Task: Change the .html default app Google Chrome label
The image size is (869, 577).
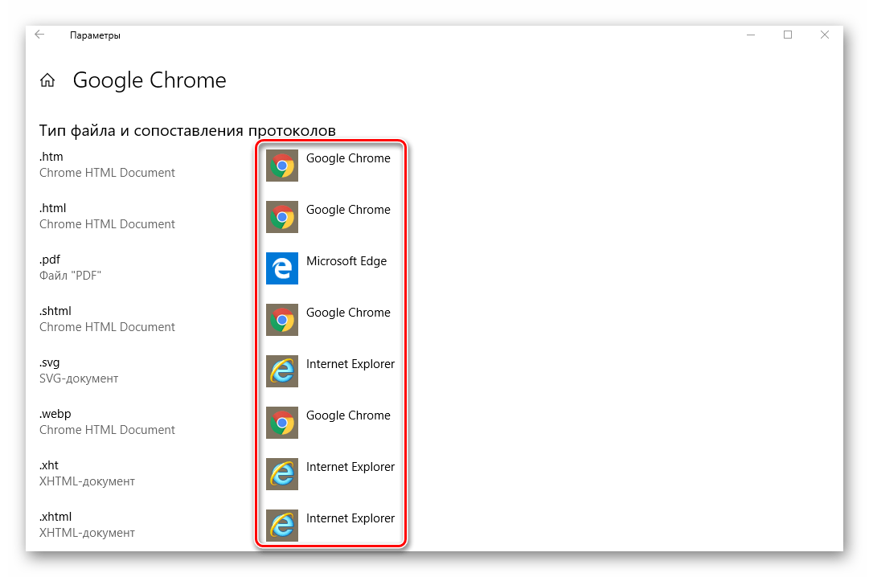Action: point(348,210)
